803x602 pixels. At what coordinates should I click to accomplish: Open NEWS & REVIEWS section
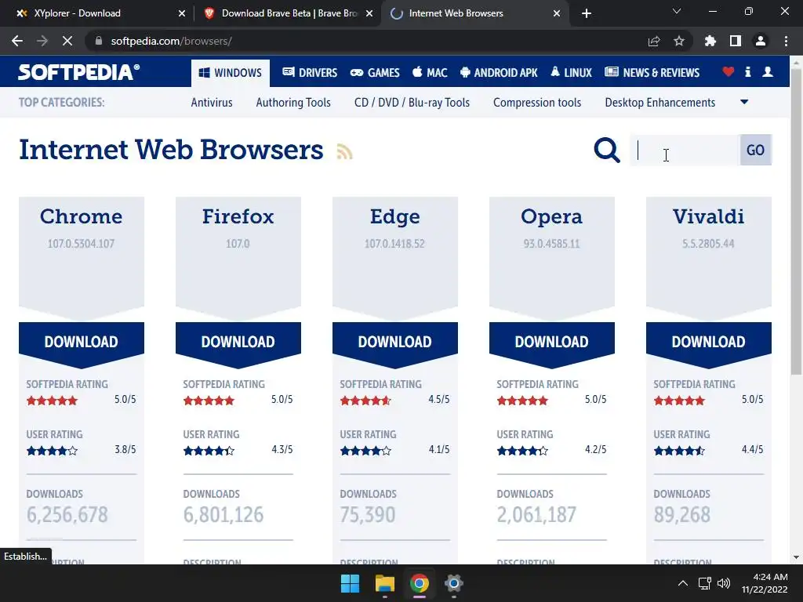pyautogui.click(x=652, y=73)
